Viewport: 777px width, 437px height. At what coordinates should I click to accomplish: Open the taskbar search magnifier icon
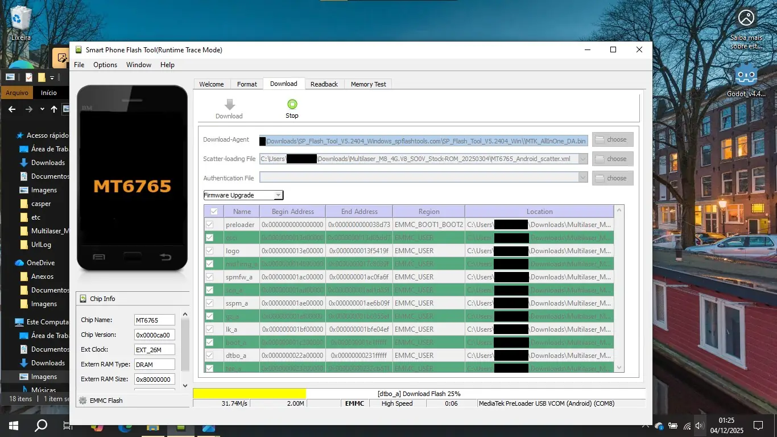(x=41, y=425)
